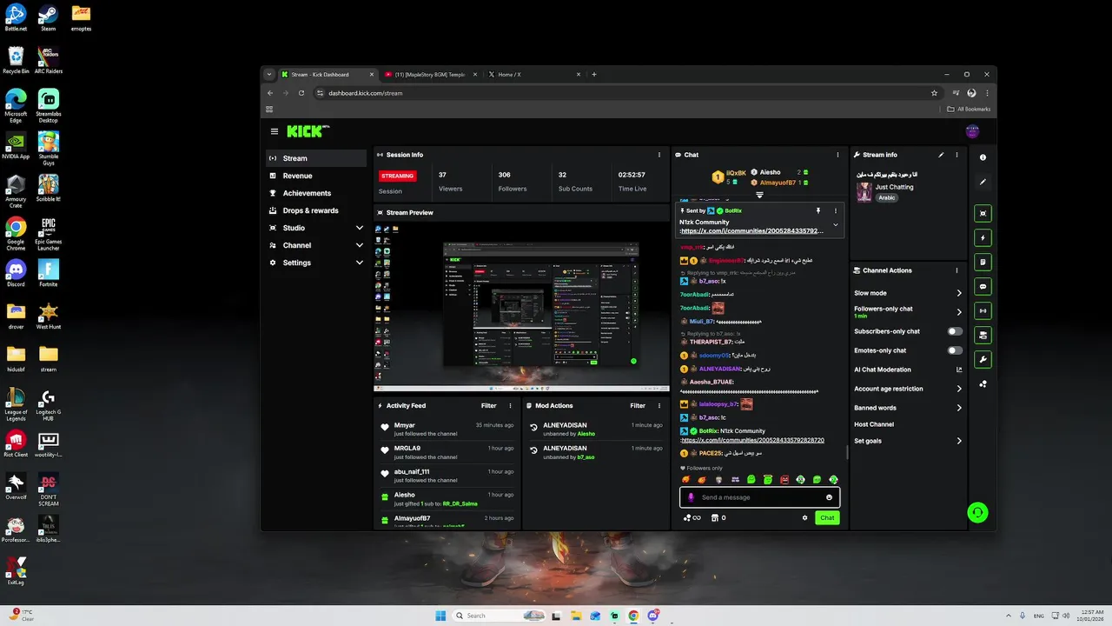Viewport: 1112px width, 626px height.
Task: Open Discord from the desktop
Action: (x=16, y=273)
